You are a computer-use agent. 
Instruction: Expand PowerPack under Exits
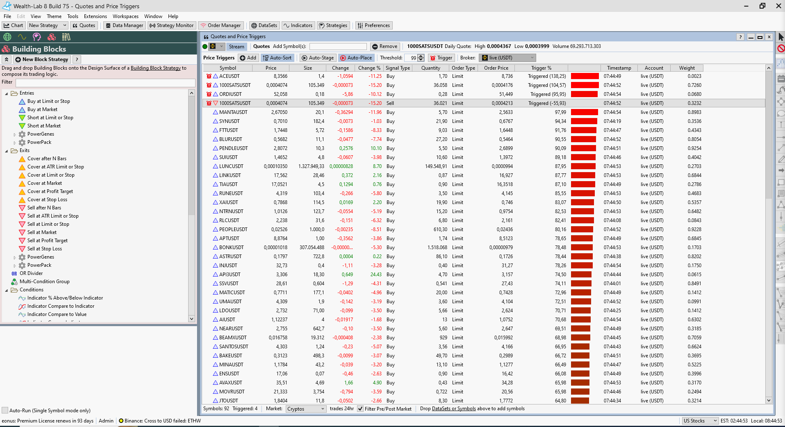(15, 266)
